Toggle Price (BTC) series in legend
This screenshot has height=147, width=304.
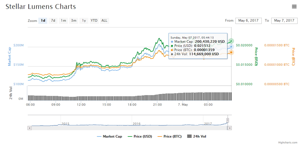[170, 136]
